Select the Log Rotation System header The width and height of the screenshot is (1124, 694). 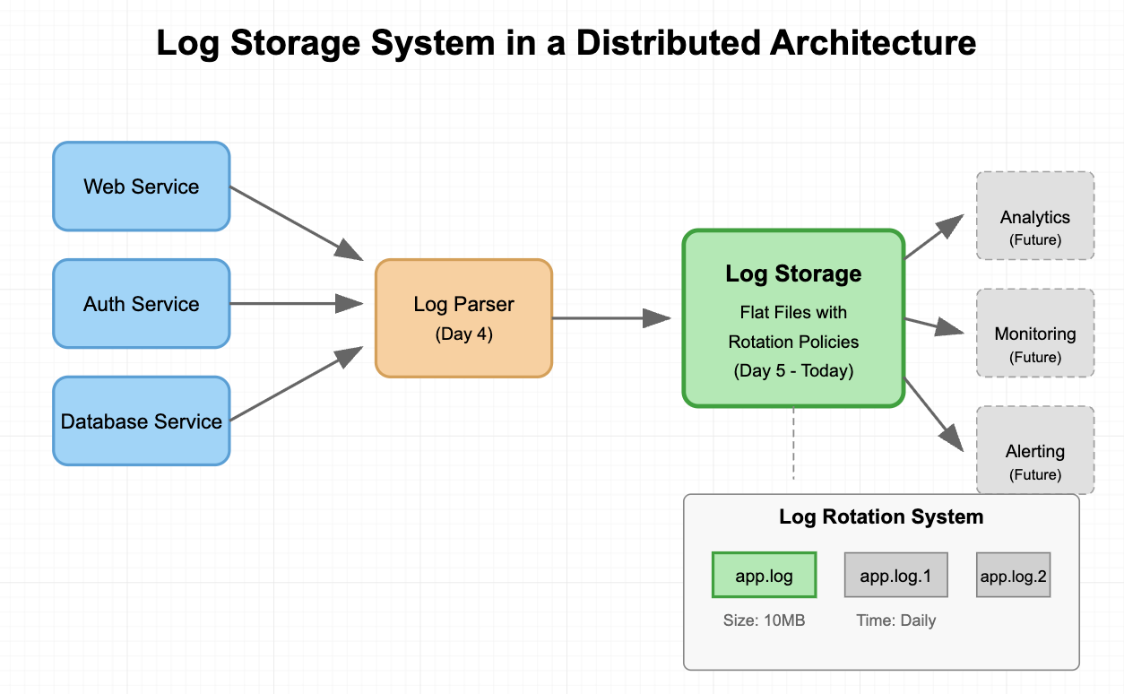[881, 516]
